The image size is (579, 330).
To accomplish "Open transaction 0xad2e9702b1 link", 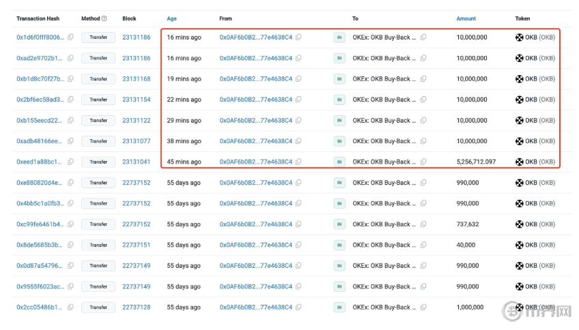I will 40,59.
